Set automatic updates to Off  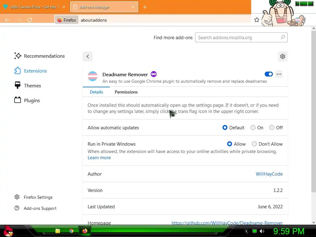[272, 127]
